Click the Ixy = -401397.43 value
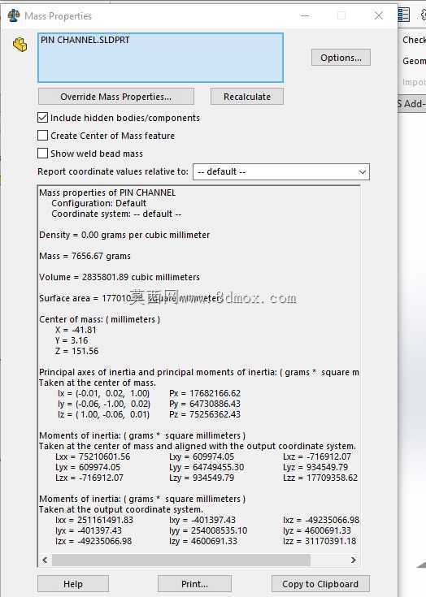This screenshot has height=597, width=426. (x=202, y=520)
